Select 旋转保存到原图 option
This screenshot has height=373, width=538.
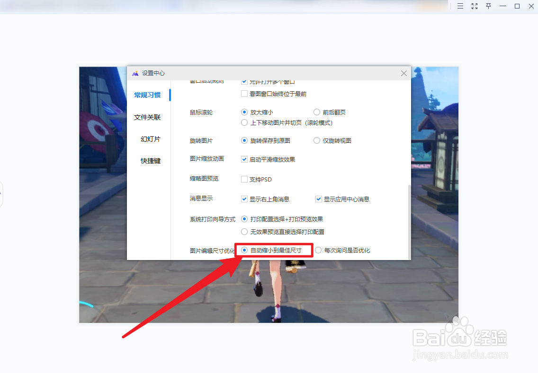pos(244,140)
